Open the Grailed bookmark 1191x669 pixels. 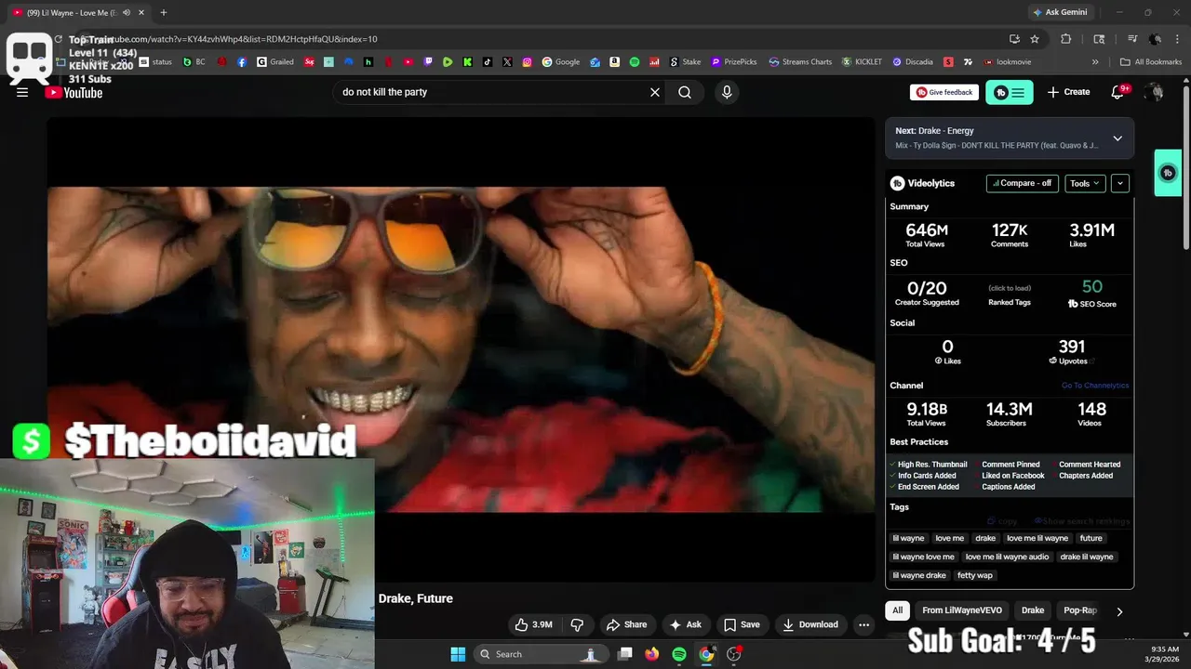pyautogui.click(x=275, y=62)
